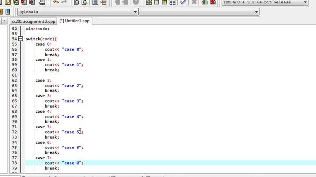The height and width of the screenshot is (177, 316).
Task: Click the arrow of the TDM-GCC compiler combo
Action: point(305,2)
